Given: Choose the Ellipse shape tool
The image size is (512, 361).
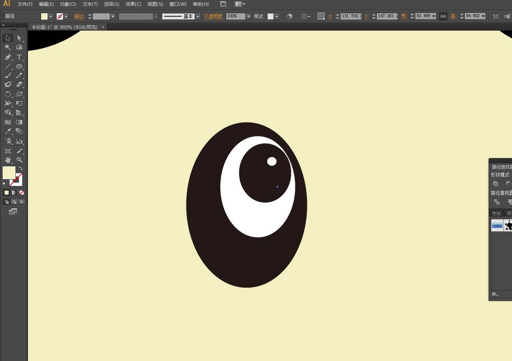Looking at the screenshot, I should [19, 66].
